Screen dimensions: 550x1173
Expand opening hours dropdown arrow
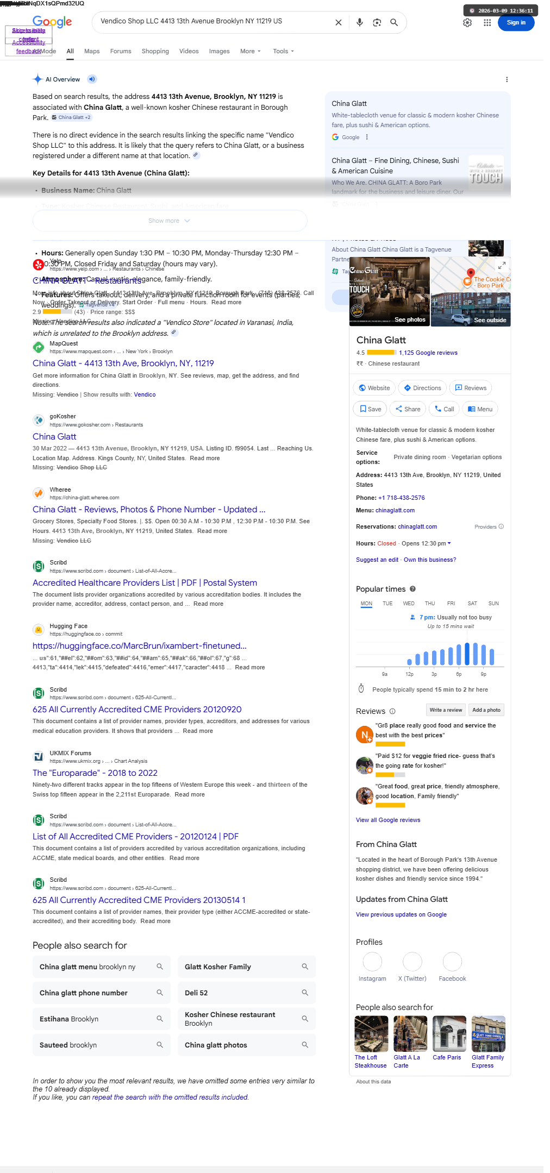pyautogui.click(x=449, y=543)
